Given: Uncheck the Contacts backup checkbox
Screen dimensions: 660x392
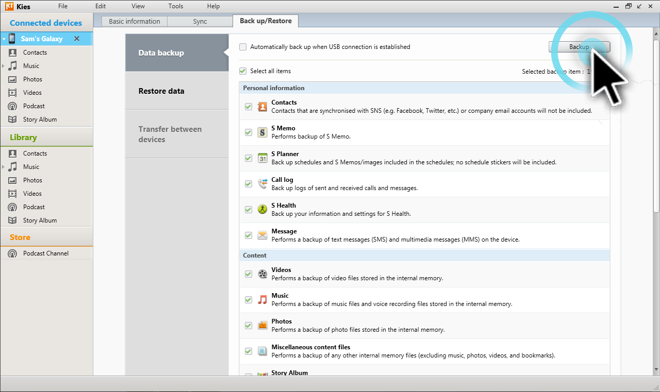Looking at the screenshot, I should pos(249,107).
